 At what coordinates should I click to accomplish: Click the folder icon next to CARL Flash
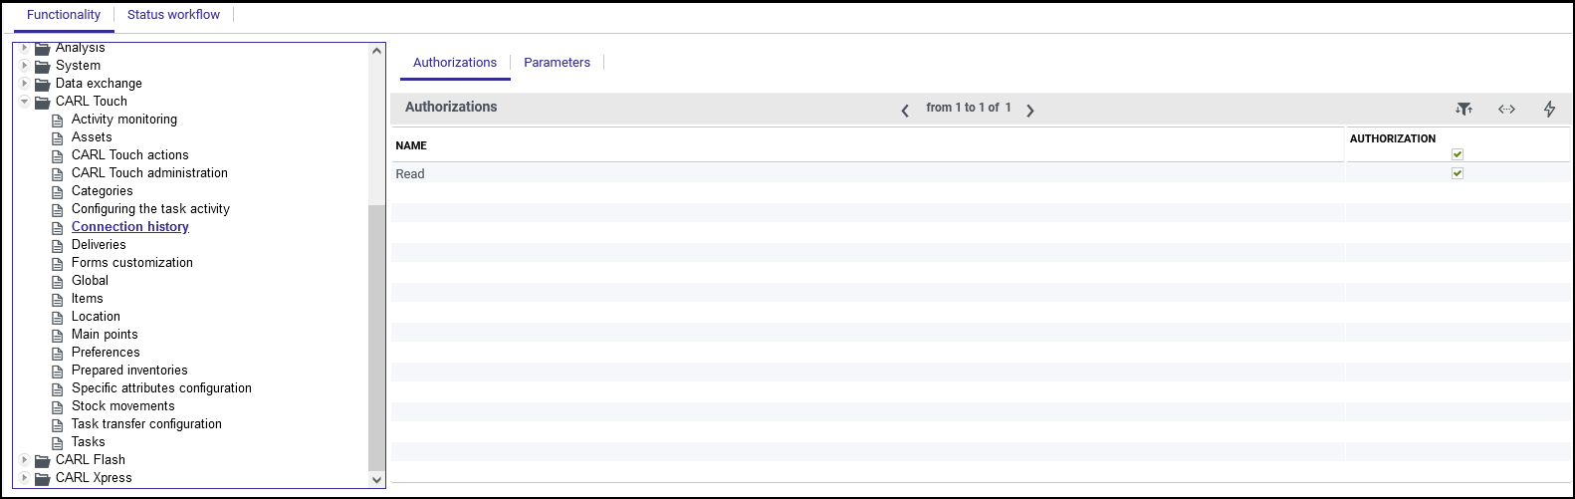click(42, 460)
